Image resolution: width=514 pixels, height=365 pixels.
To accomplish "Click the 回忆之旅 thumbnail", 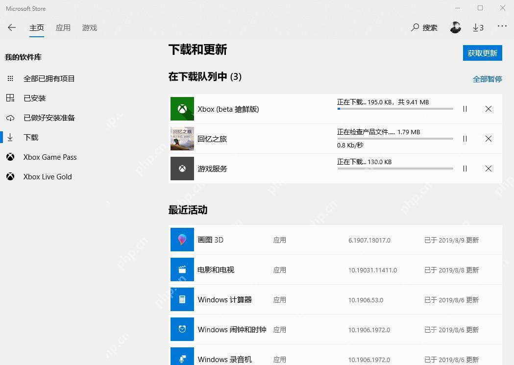I will pos(182,139).
